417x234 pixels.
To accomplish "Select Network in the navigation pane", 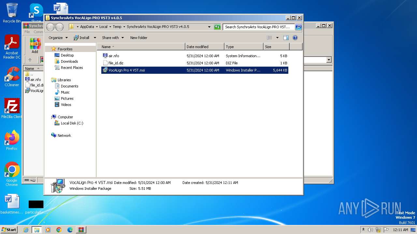I will click(x=64, y=136).
